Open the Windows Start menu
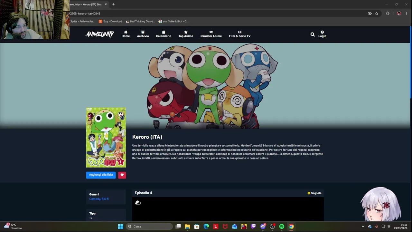Viewport: 412px width, 232px height. coord(120,227)
